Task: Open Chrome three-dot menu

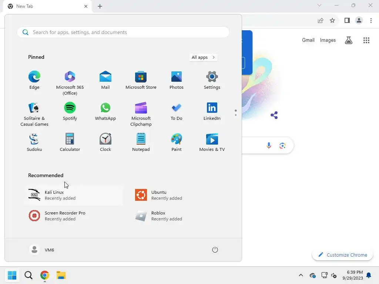Action: click(371, 21)
